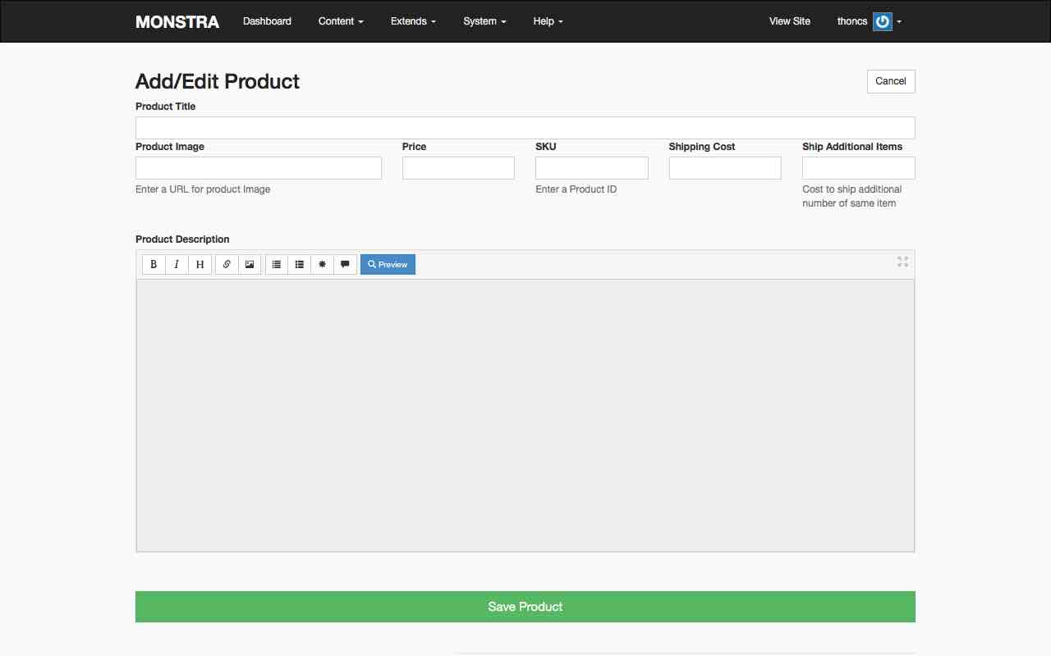Go to the Dashboard page
1051x656 pixels.
coord(267,21)
